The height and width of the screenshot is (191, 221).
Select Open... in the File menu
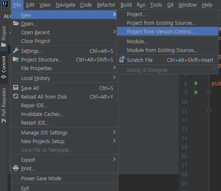pyautogui.click(x=64, y=24)
